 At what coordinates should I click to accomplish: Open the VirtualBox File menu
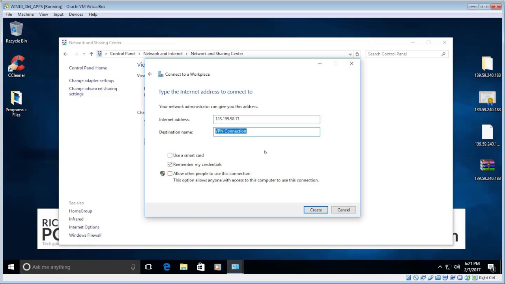(x=9, y=14)
